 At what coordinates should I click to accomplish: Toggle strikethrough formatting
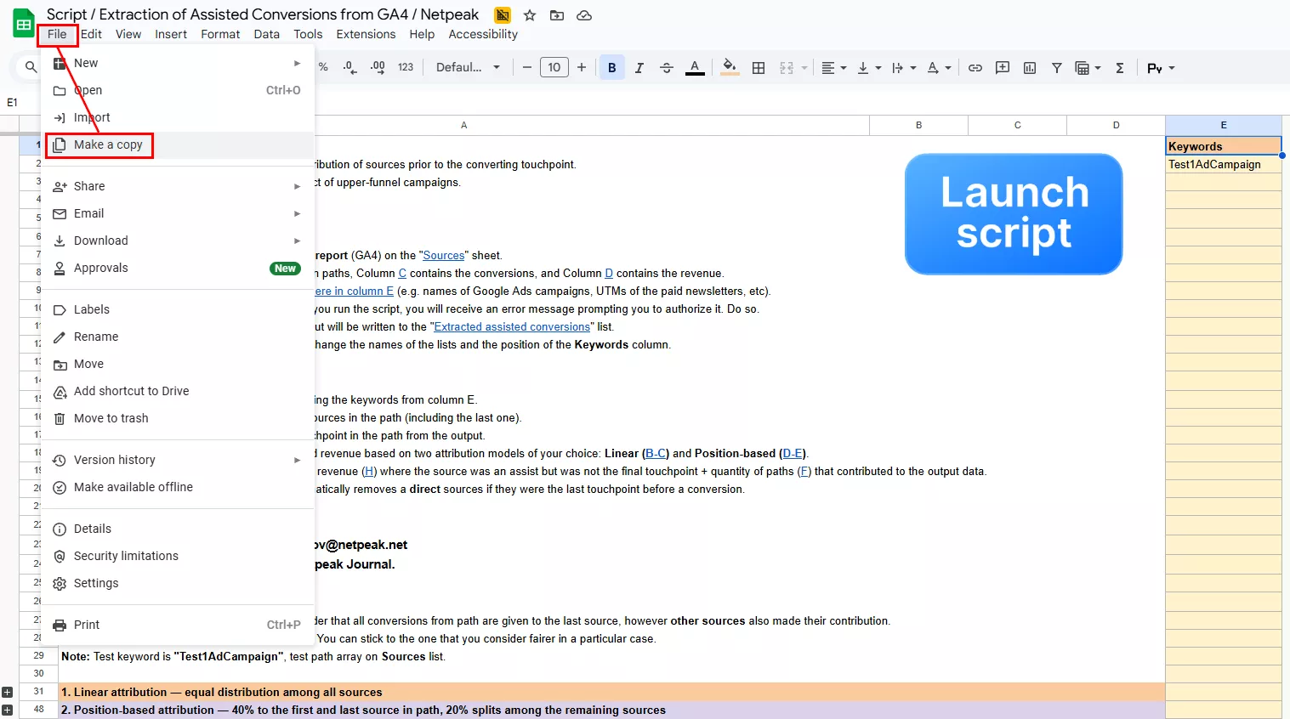coord(667,68)
